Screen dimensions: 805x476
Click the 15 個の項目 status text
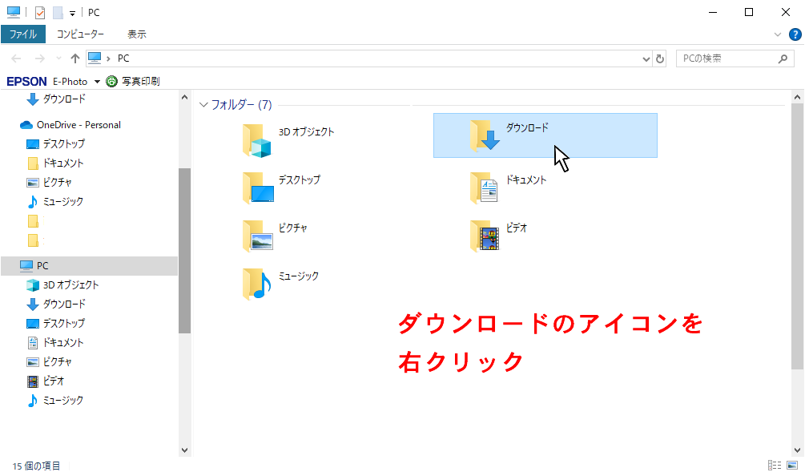36,466
